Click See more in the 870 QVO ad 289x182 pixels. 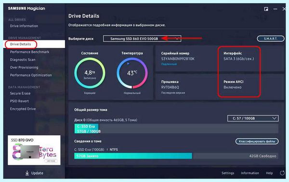pos(51,161)
